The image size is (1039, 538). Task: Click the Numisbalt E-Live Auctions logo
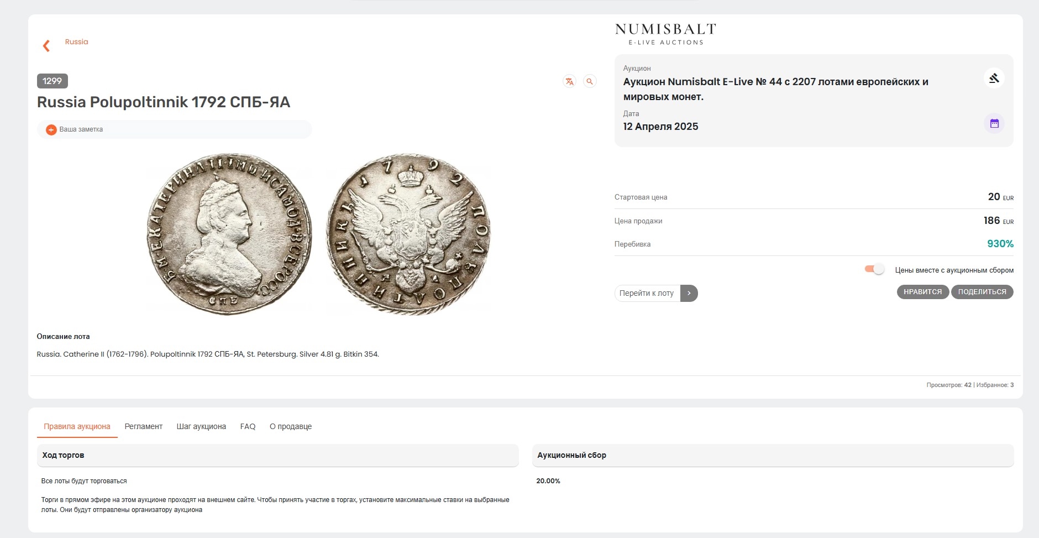[x=665, y=34]
